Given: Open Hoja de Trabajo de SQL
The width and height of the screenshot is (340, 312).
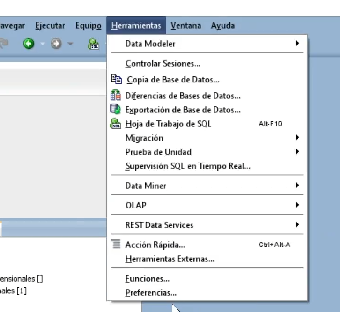Looking at the screenshot, I should (x=207, y=124).
